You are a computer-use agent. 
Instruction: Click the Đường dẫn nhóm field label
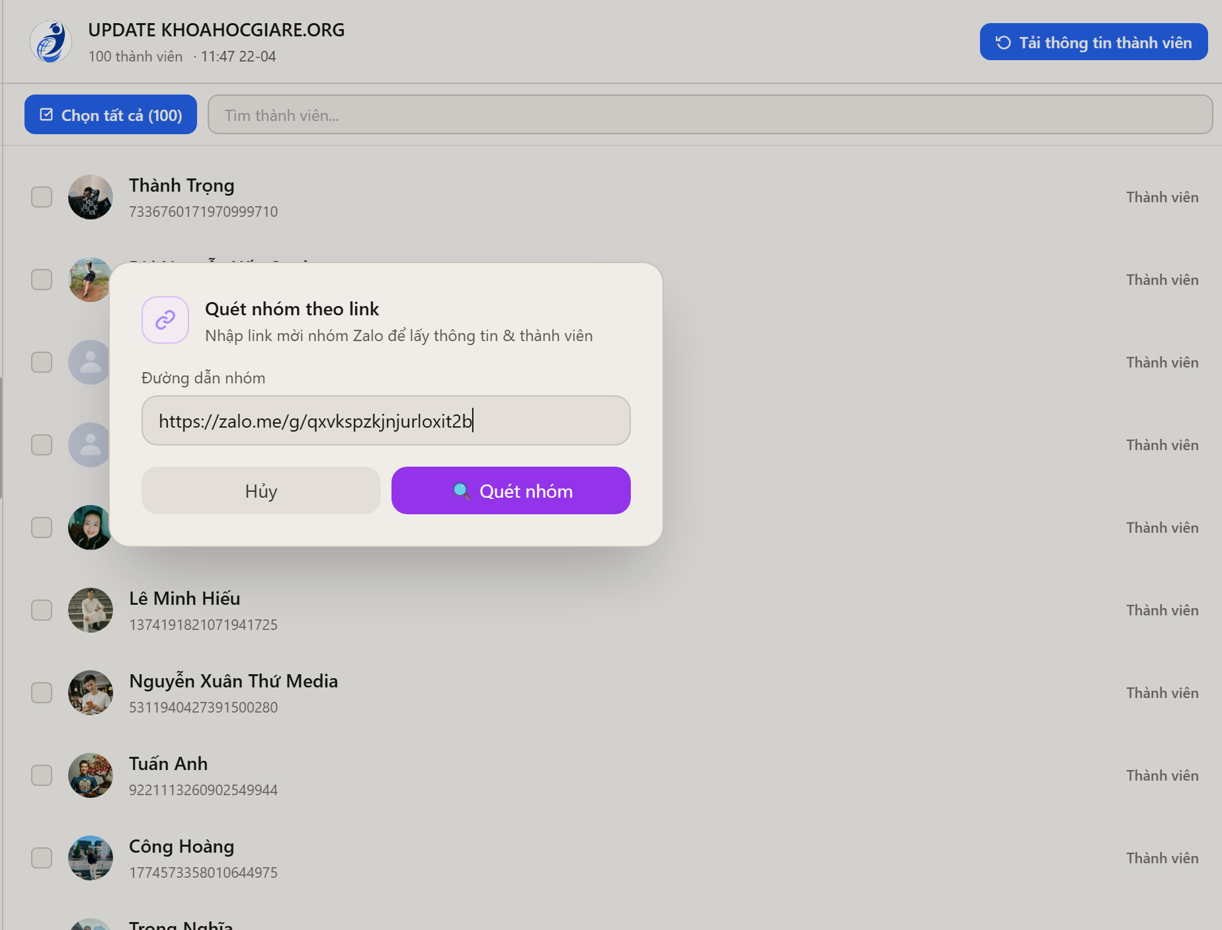pyautogui.click(x=204, y=378)
